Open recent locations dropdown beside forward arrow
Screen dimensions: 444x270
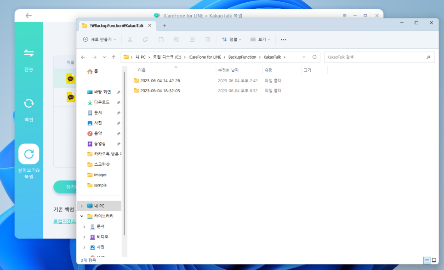(x=104, y=57)
